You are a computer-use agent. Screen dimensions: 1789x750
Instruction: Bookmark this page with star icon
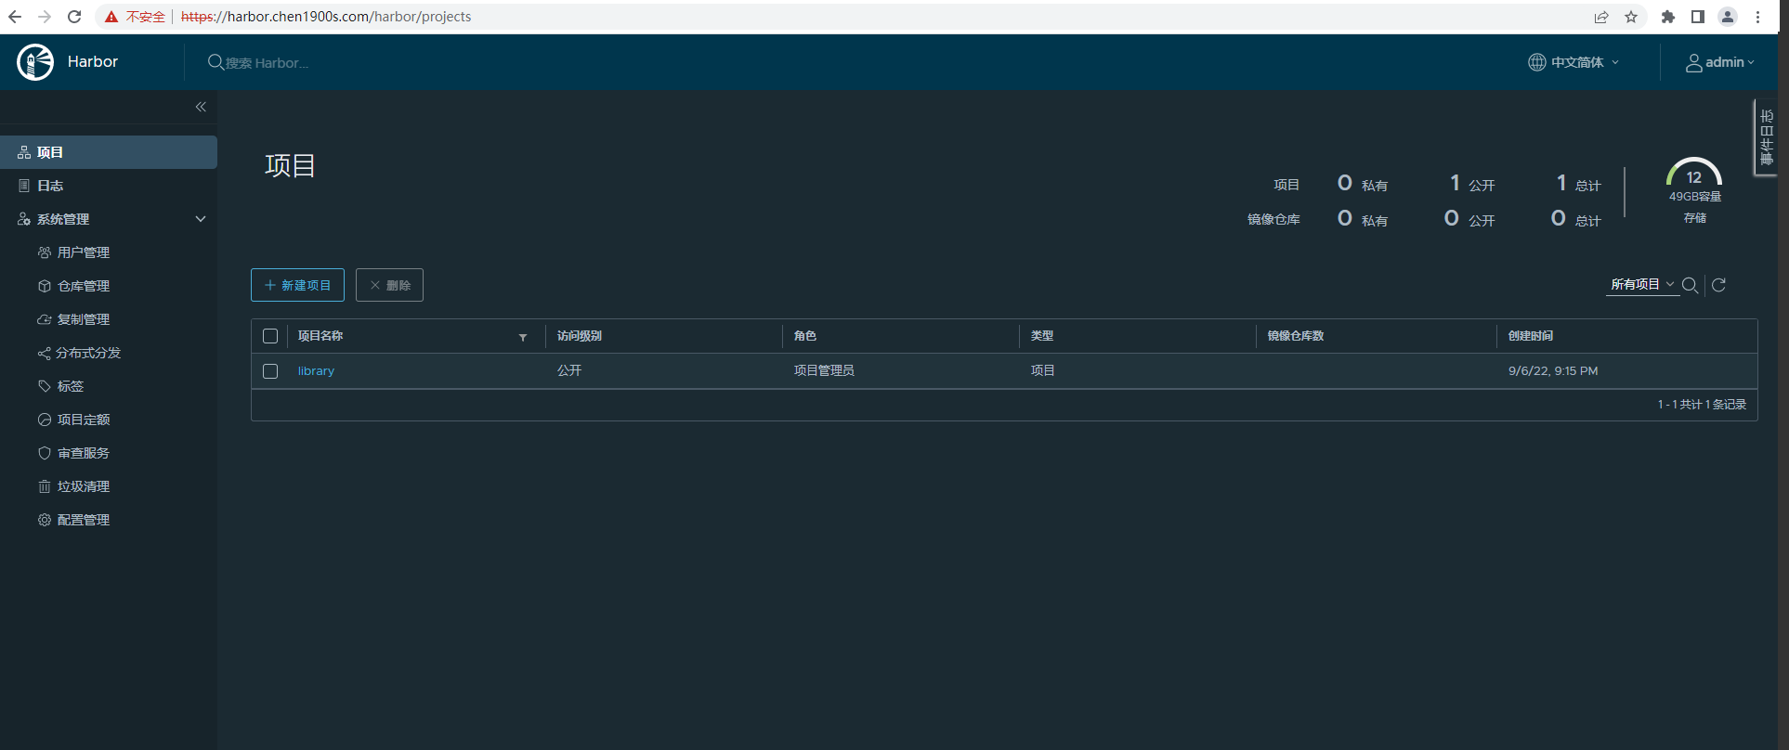(1631, 17)
